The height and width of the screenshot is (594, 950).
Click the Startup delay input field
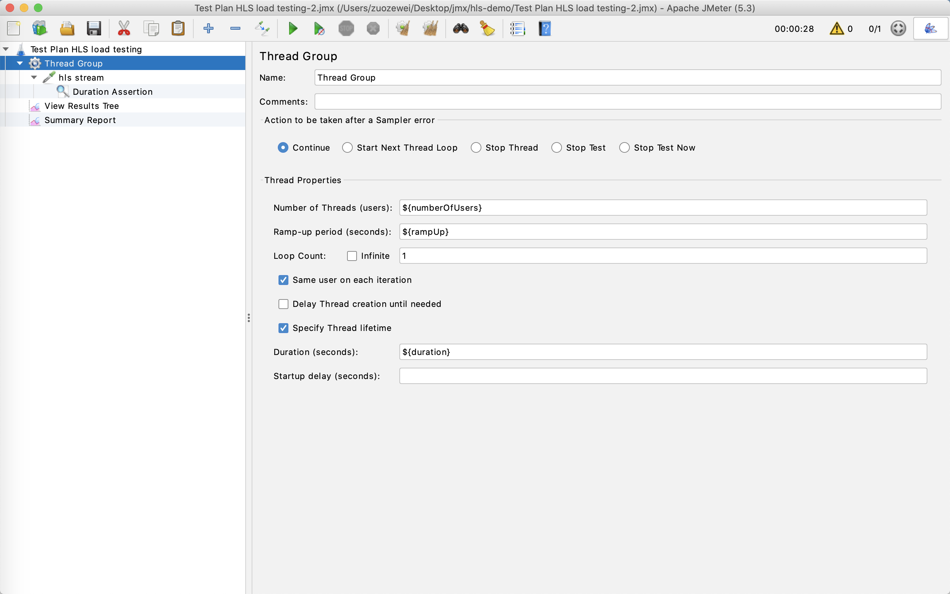coord(663,376)
